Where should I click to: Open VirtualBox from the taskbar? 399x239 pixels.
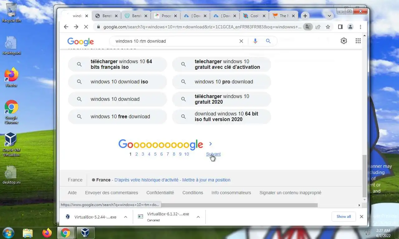(x=85, y=233)
